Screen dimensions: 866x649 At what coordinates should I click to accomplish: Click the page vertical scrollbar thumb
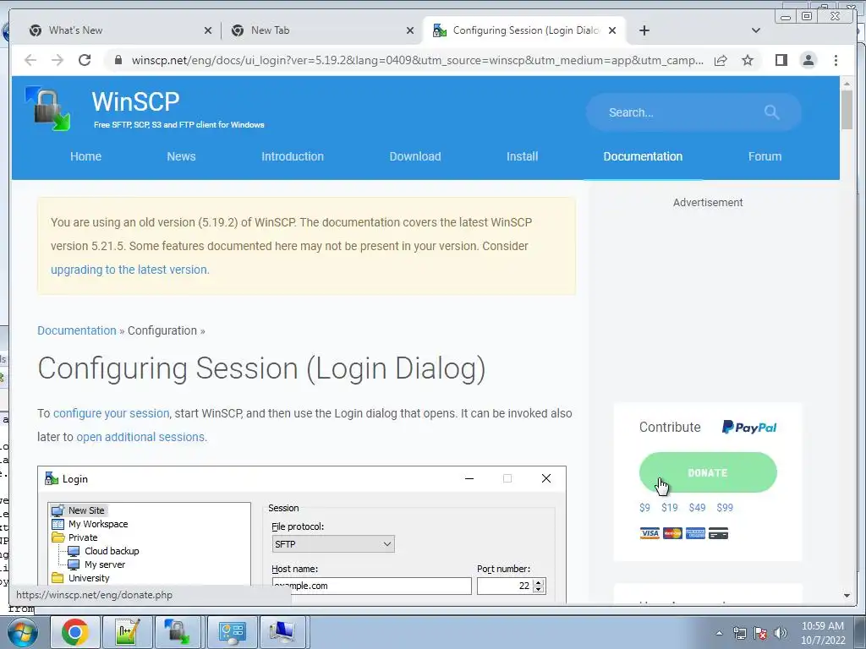[847, 110]
